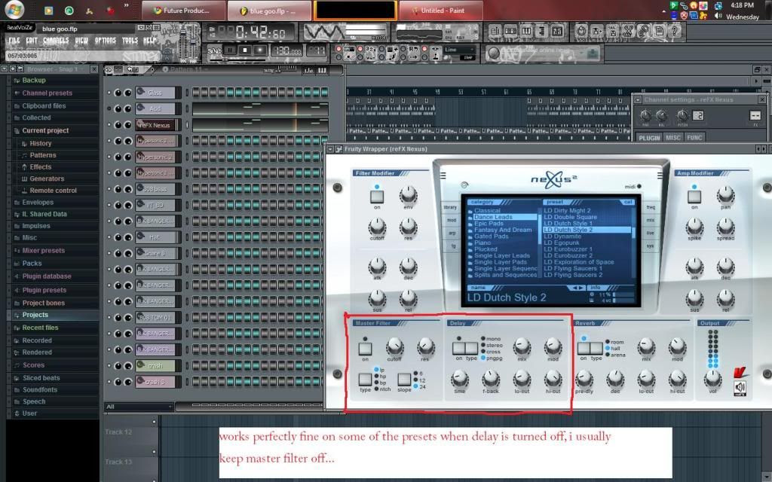772x482 pixels.
Task: Select Epic Pads category in Nexus
Action: [489, 223]
